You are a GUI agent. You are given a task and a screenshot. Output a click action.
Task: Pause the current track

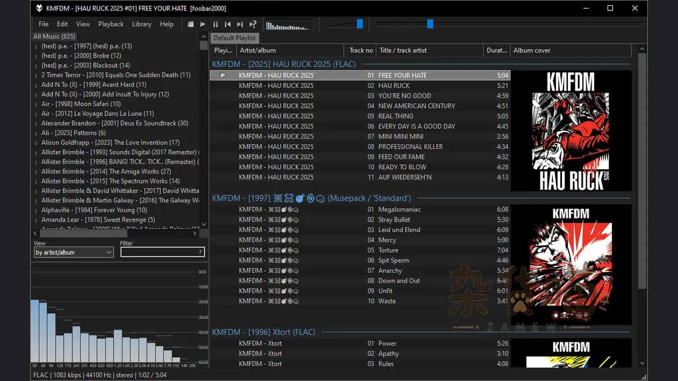[x=215, y=24]
